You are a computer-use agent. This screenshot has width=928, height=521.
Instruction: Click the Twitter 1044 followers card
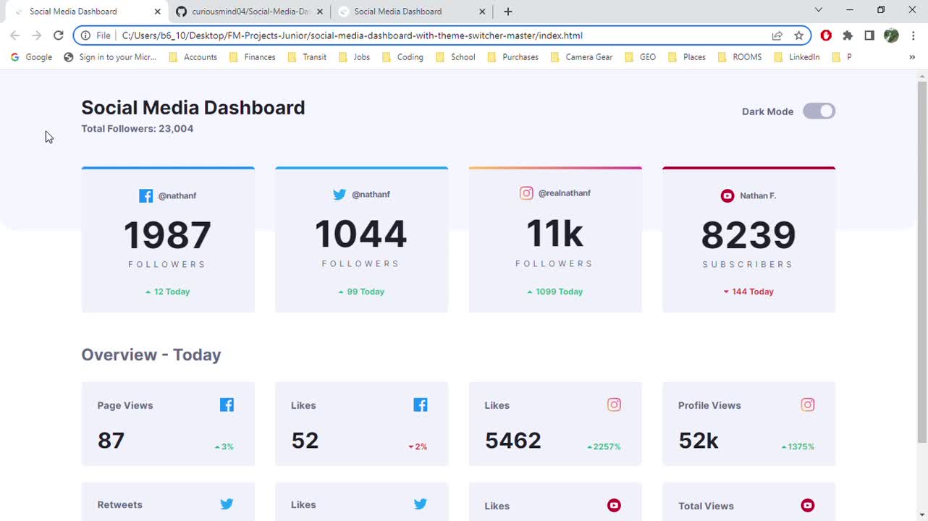pyautogui.click(x=361, y=240)
